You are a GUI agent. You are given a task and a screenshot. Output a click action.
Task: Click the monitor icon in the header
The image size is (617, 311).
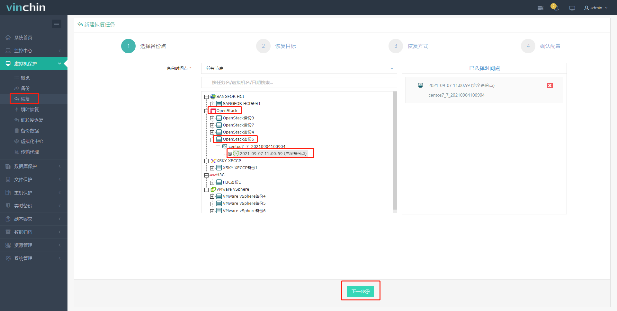572,8
